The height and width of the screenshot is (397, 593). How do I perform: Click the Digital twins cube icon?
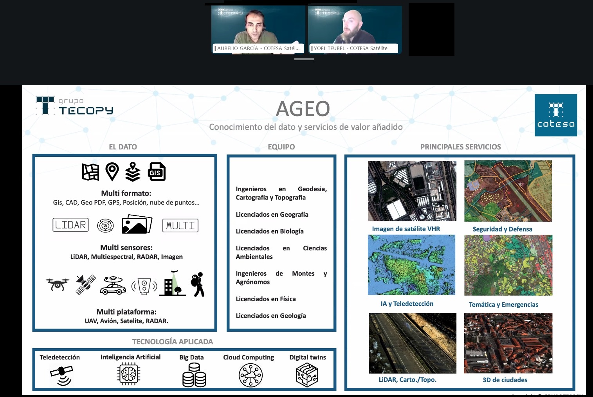(307, 375)
